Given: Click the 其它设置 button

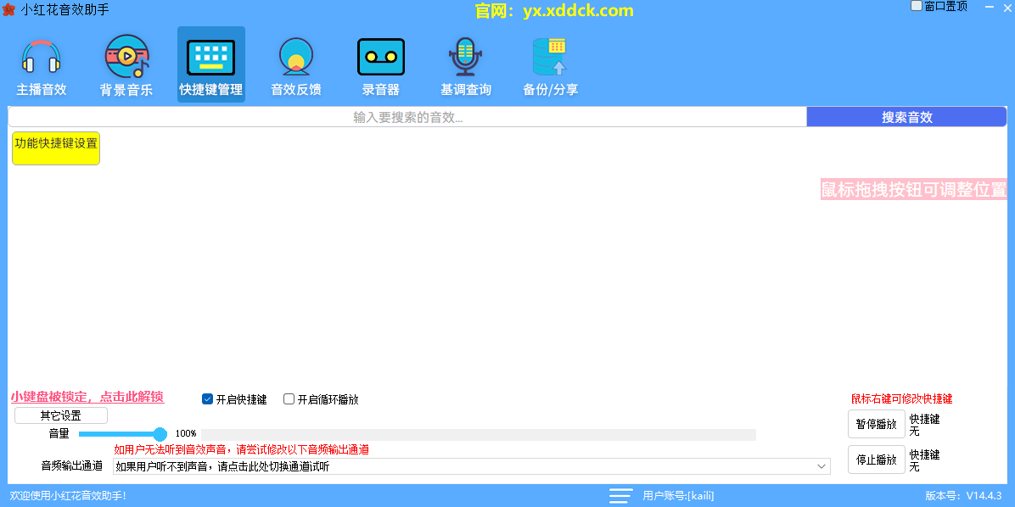Looking at the screenshot, I should [x=61, y=415].
